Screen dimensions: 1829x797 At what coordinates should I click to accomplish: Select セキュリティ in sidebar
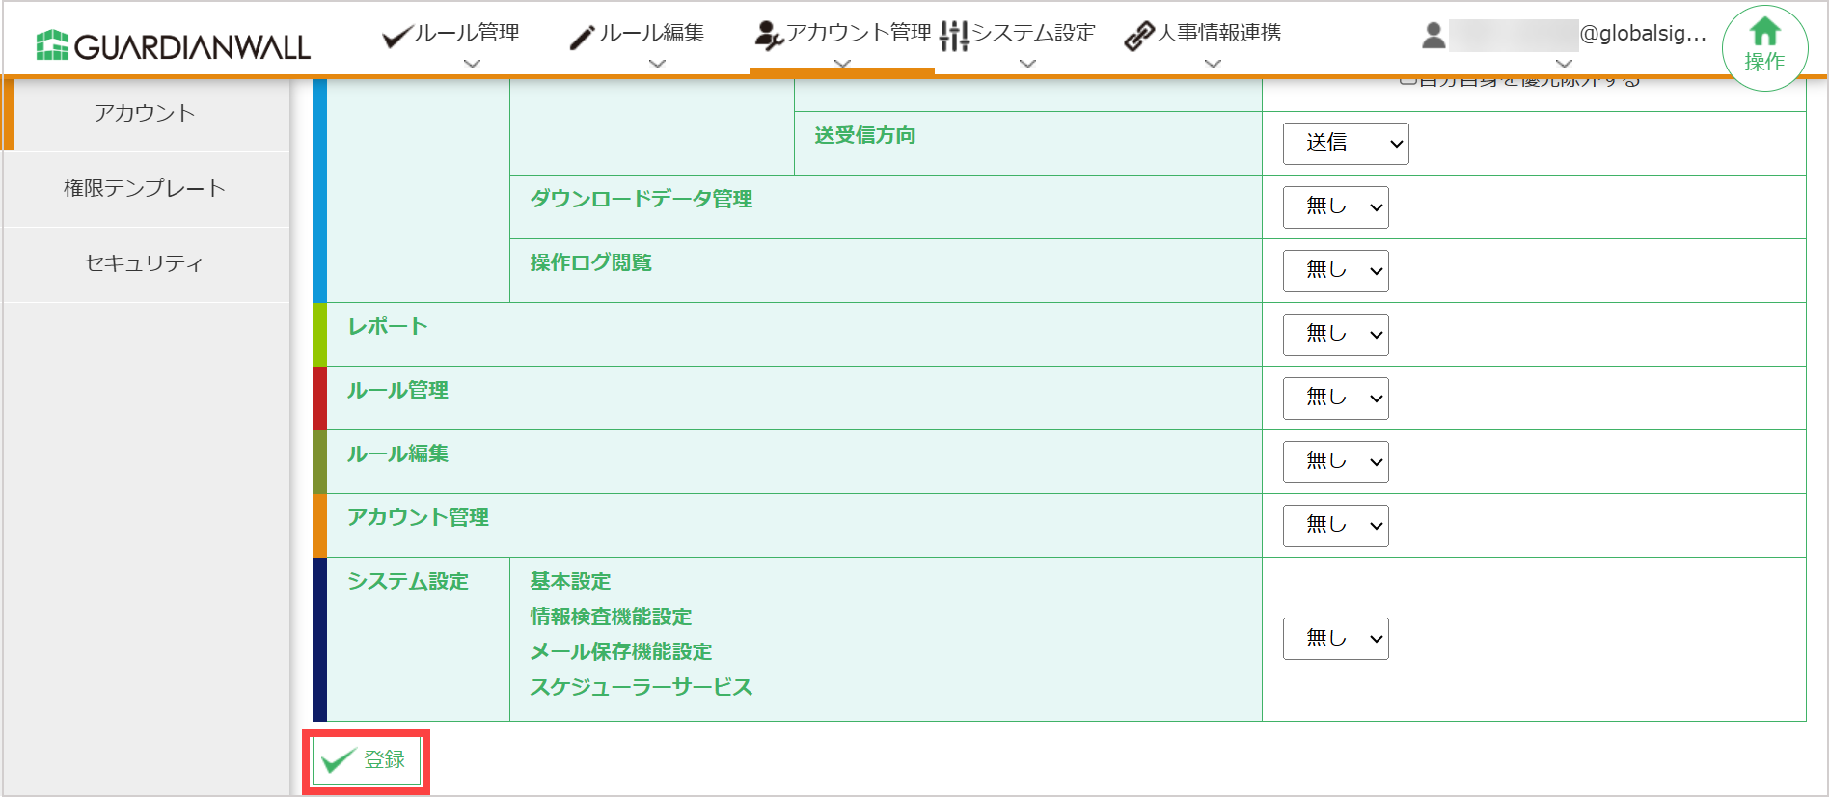point(145,264)
